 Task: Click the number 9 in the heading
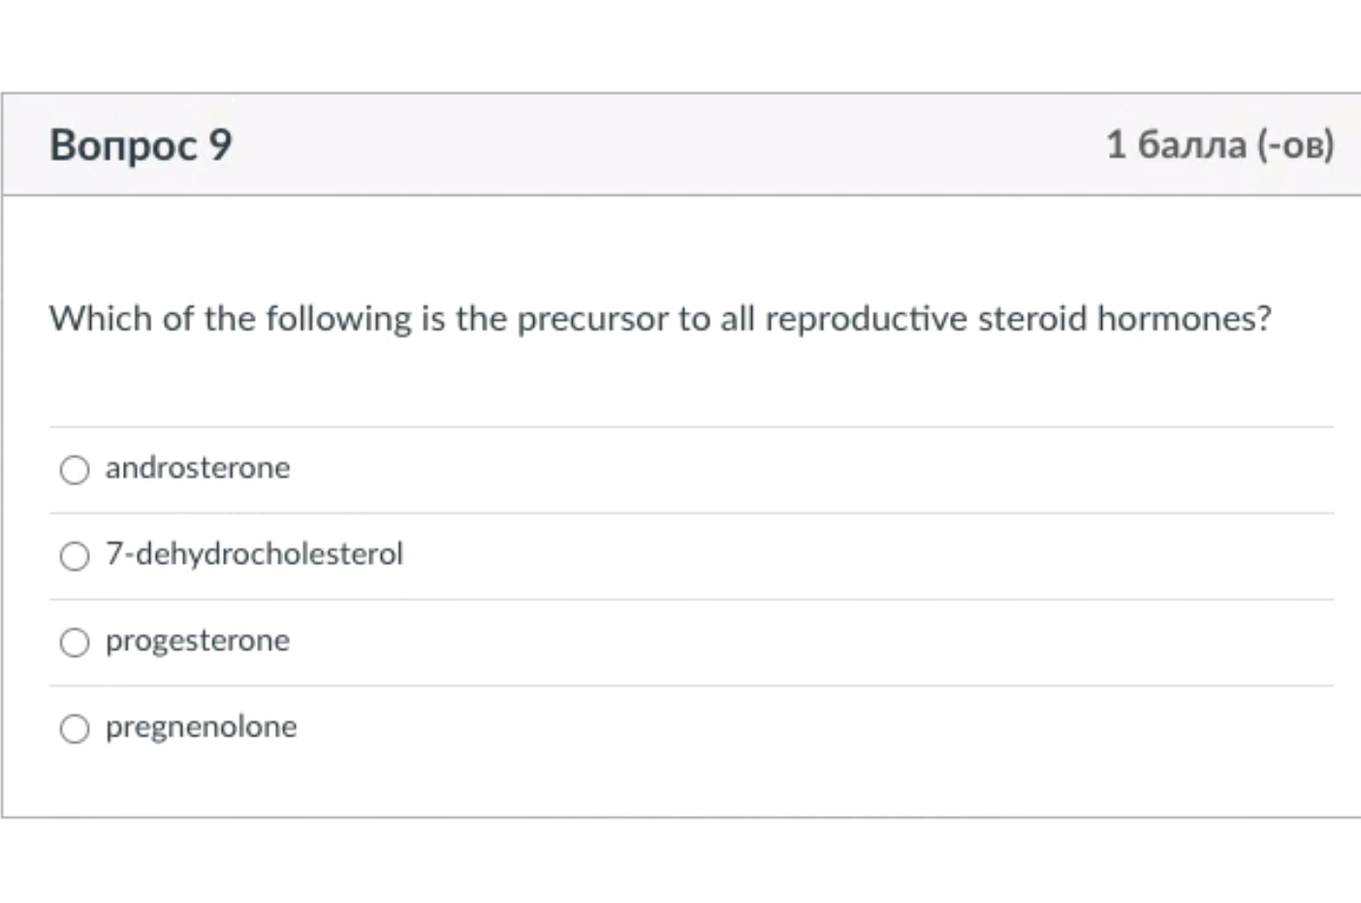tap(221, 145)
